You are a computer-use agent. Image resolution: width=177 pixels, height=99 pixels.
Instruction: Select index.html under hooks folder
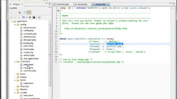(28, 83)
